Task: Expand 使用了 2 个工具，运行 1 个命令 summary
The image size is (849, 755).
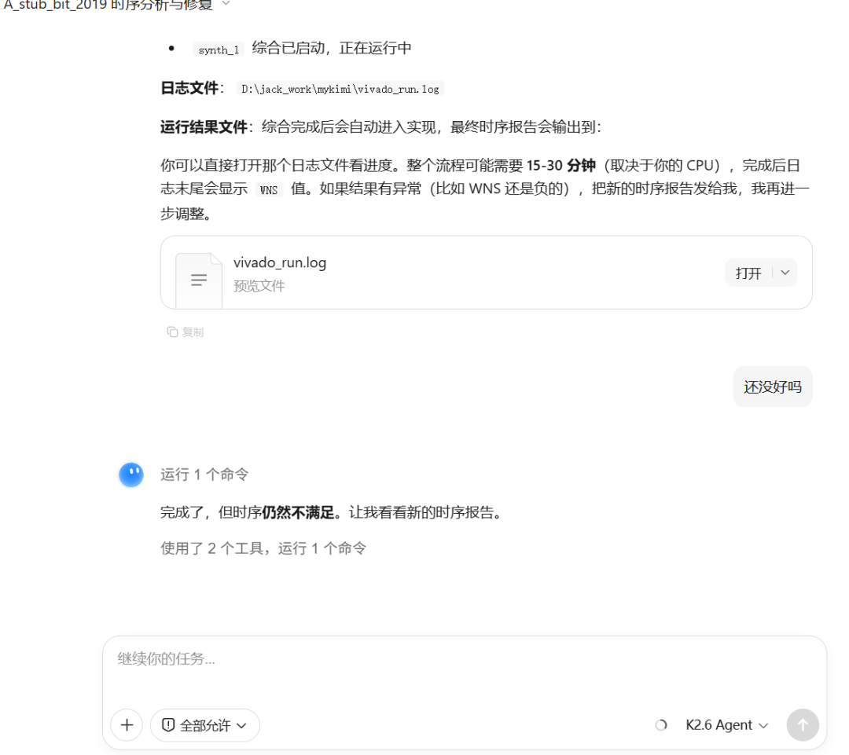Action: [263, 548]
